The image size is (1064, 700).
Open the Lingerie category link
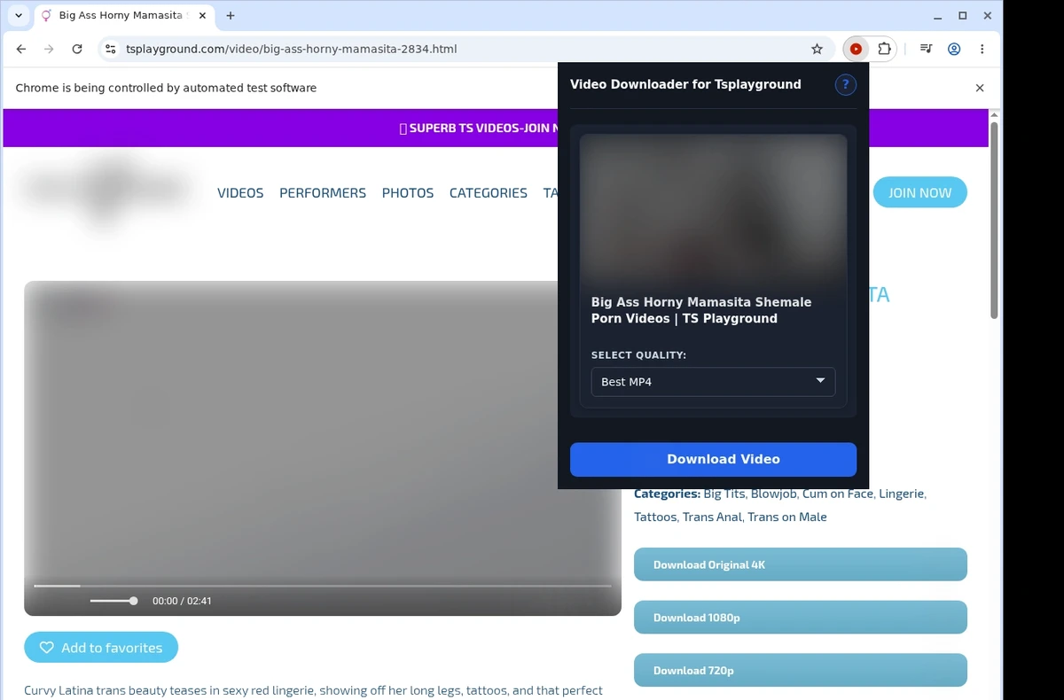tap(902, 494)
